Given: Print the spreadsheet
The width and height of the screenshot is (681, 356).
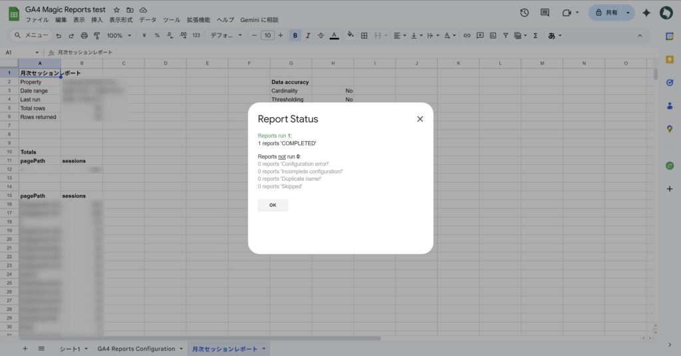Looking at the screenshot, I should click(x=84, y=36).
